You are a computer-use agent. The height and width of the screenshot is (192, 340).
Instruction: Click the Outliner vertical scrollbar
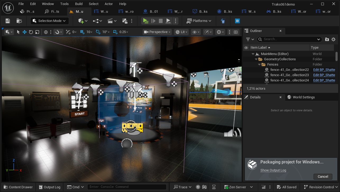(x=336, y=56)
